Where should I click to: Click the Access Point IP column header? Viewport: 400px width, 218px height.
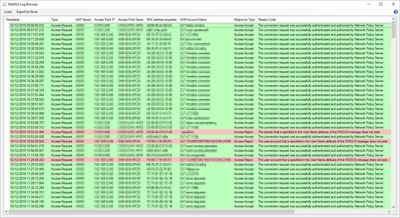coord(104,19)
